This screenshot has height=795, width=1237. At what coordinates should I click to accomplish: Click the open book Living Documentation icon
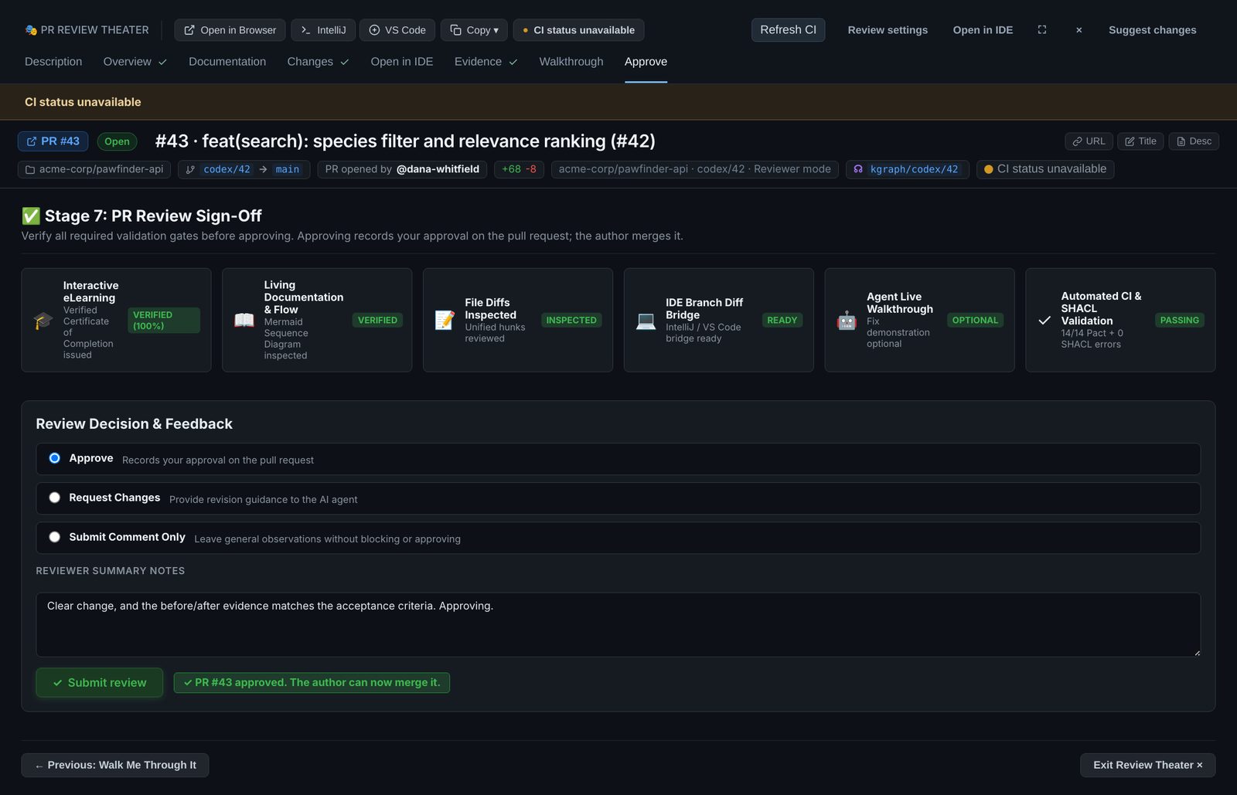pos(244,320)
